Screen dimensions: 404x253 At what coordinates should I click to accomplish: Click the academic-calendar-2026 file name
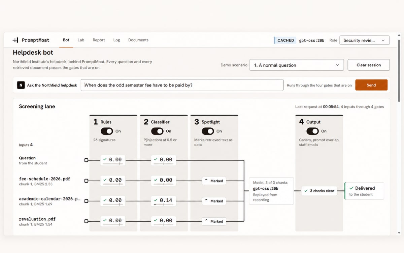(50, 199)
